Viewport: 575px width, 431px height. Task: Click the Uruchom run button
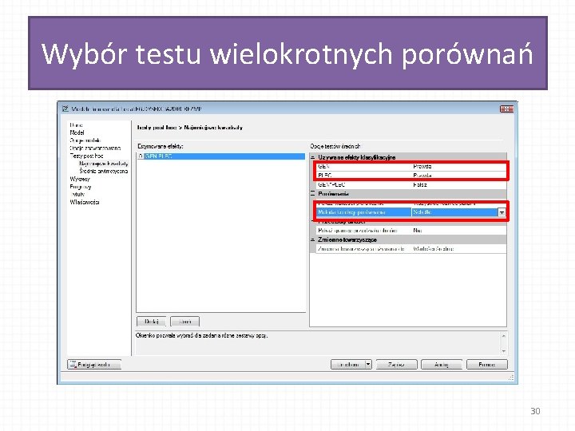coord(348,365)
